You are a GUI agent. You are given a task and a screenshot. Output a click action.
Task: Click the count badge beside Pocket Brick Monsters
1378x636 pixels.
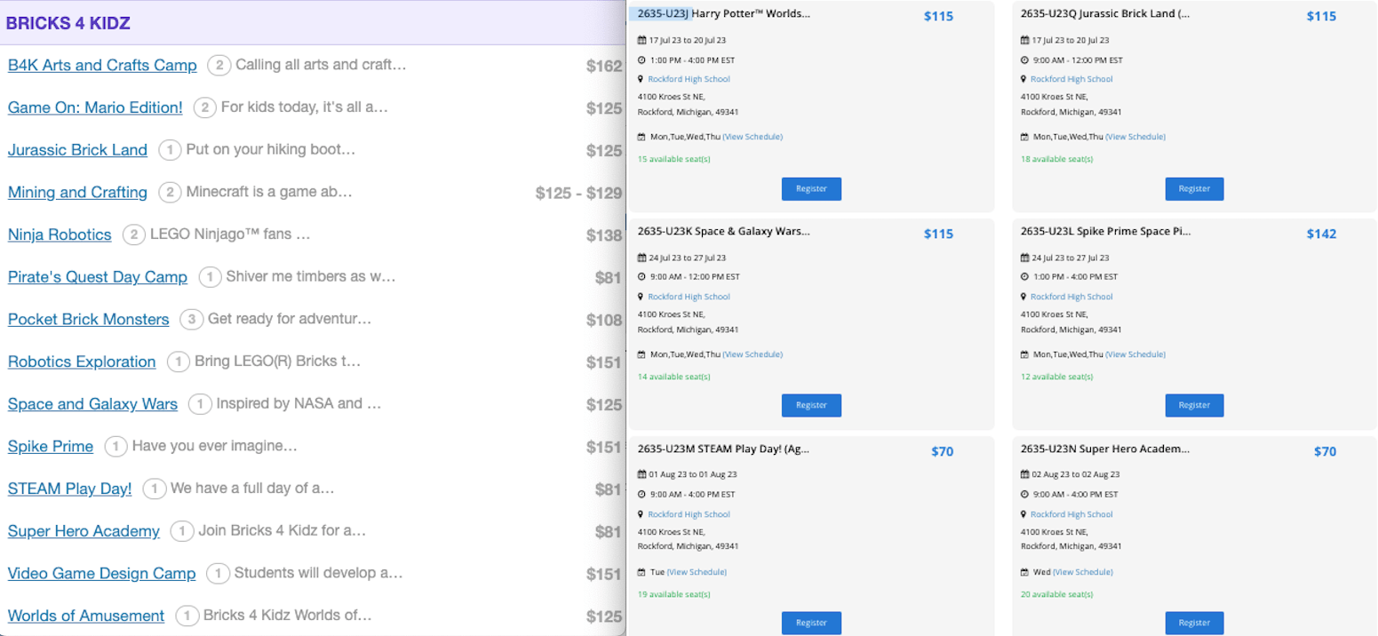190,319
